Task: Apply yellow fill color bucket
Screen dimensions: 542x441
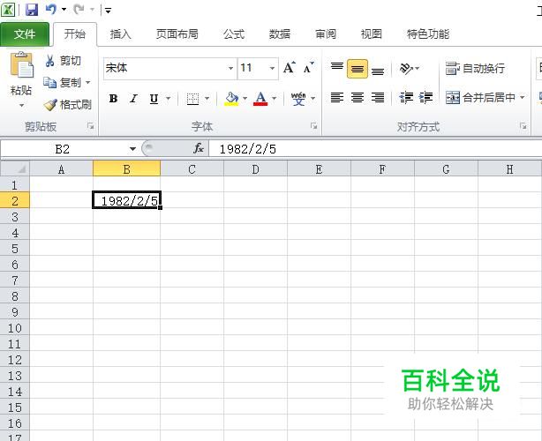Action: [231, 99]
